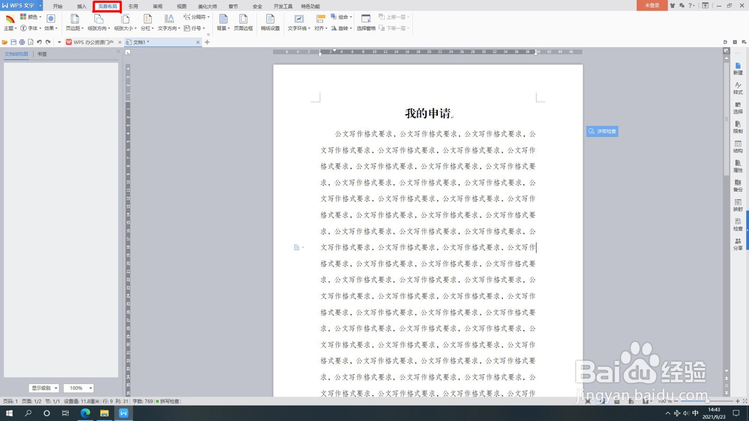Image resolution: width=749 pixels, height=421 pixels.
Task: Open the WPS 文字 application menu arrow
Action: point(40,6)
